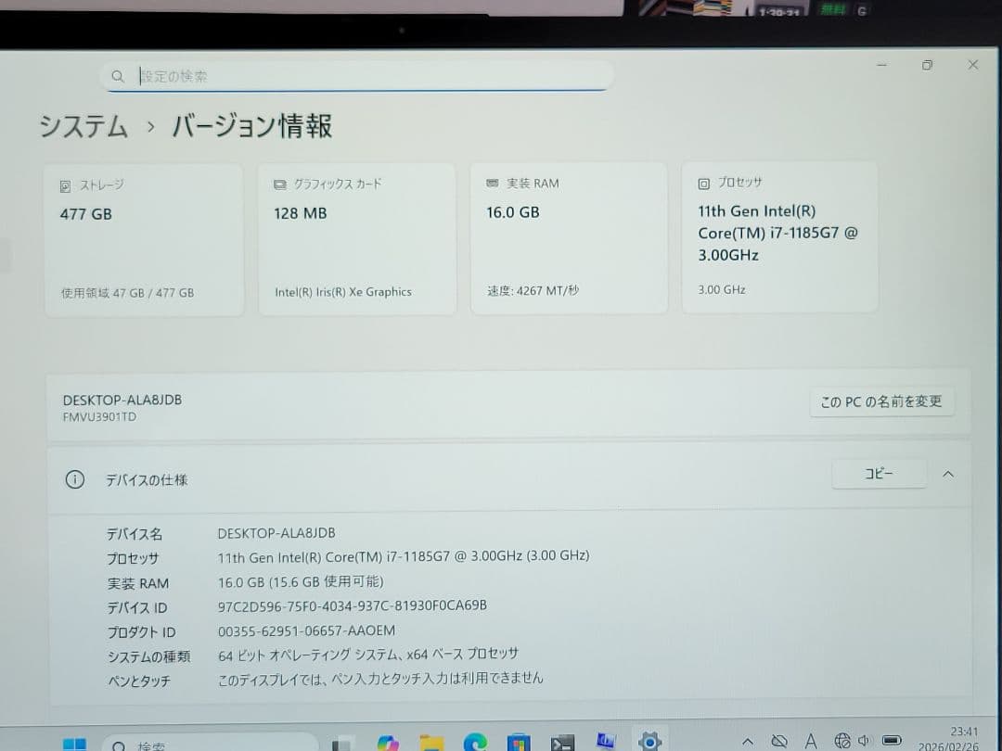Open the Terminal icon on the taskbar
The width and height of the screenshot is (1002, 751).
[562, 743]
